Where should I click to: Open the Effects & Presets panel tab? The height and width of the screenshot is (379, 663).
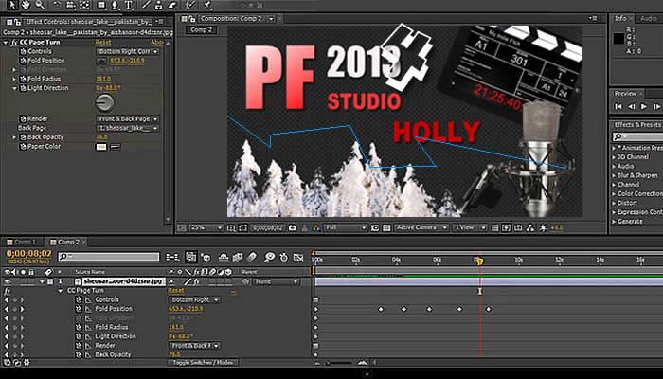pyautogui.click(x=637, y=125)
